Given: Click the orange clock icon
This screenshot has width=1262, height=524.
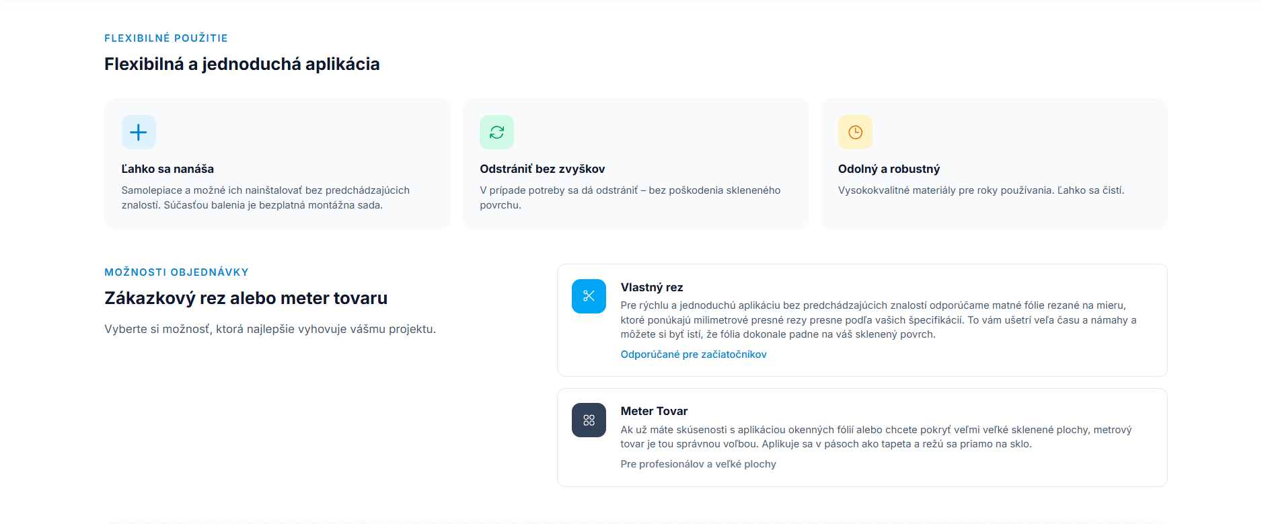Looking at the screenshot, I should [855, 132].
